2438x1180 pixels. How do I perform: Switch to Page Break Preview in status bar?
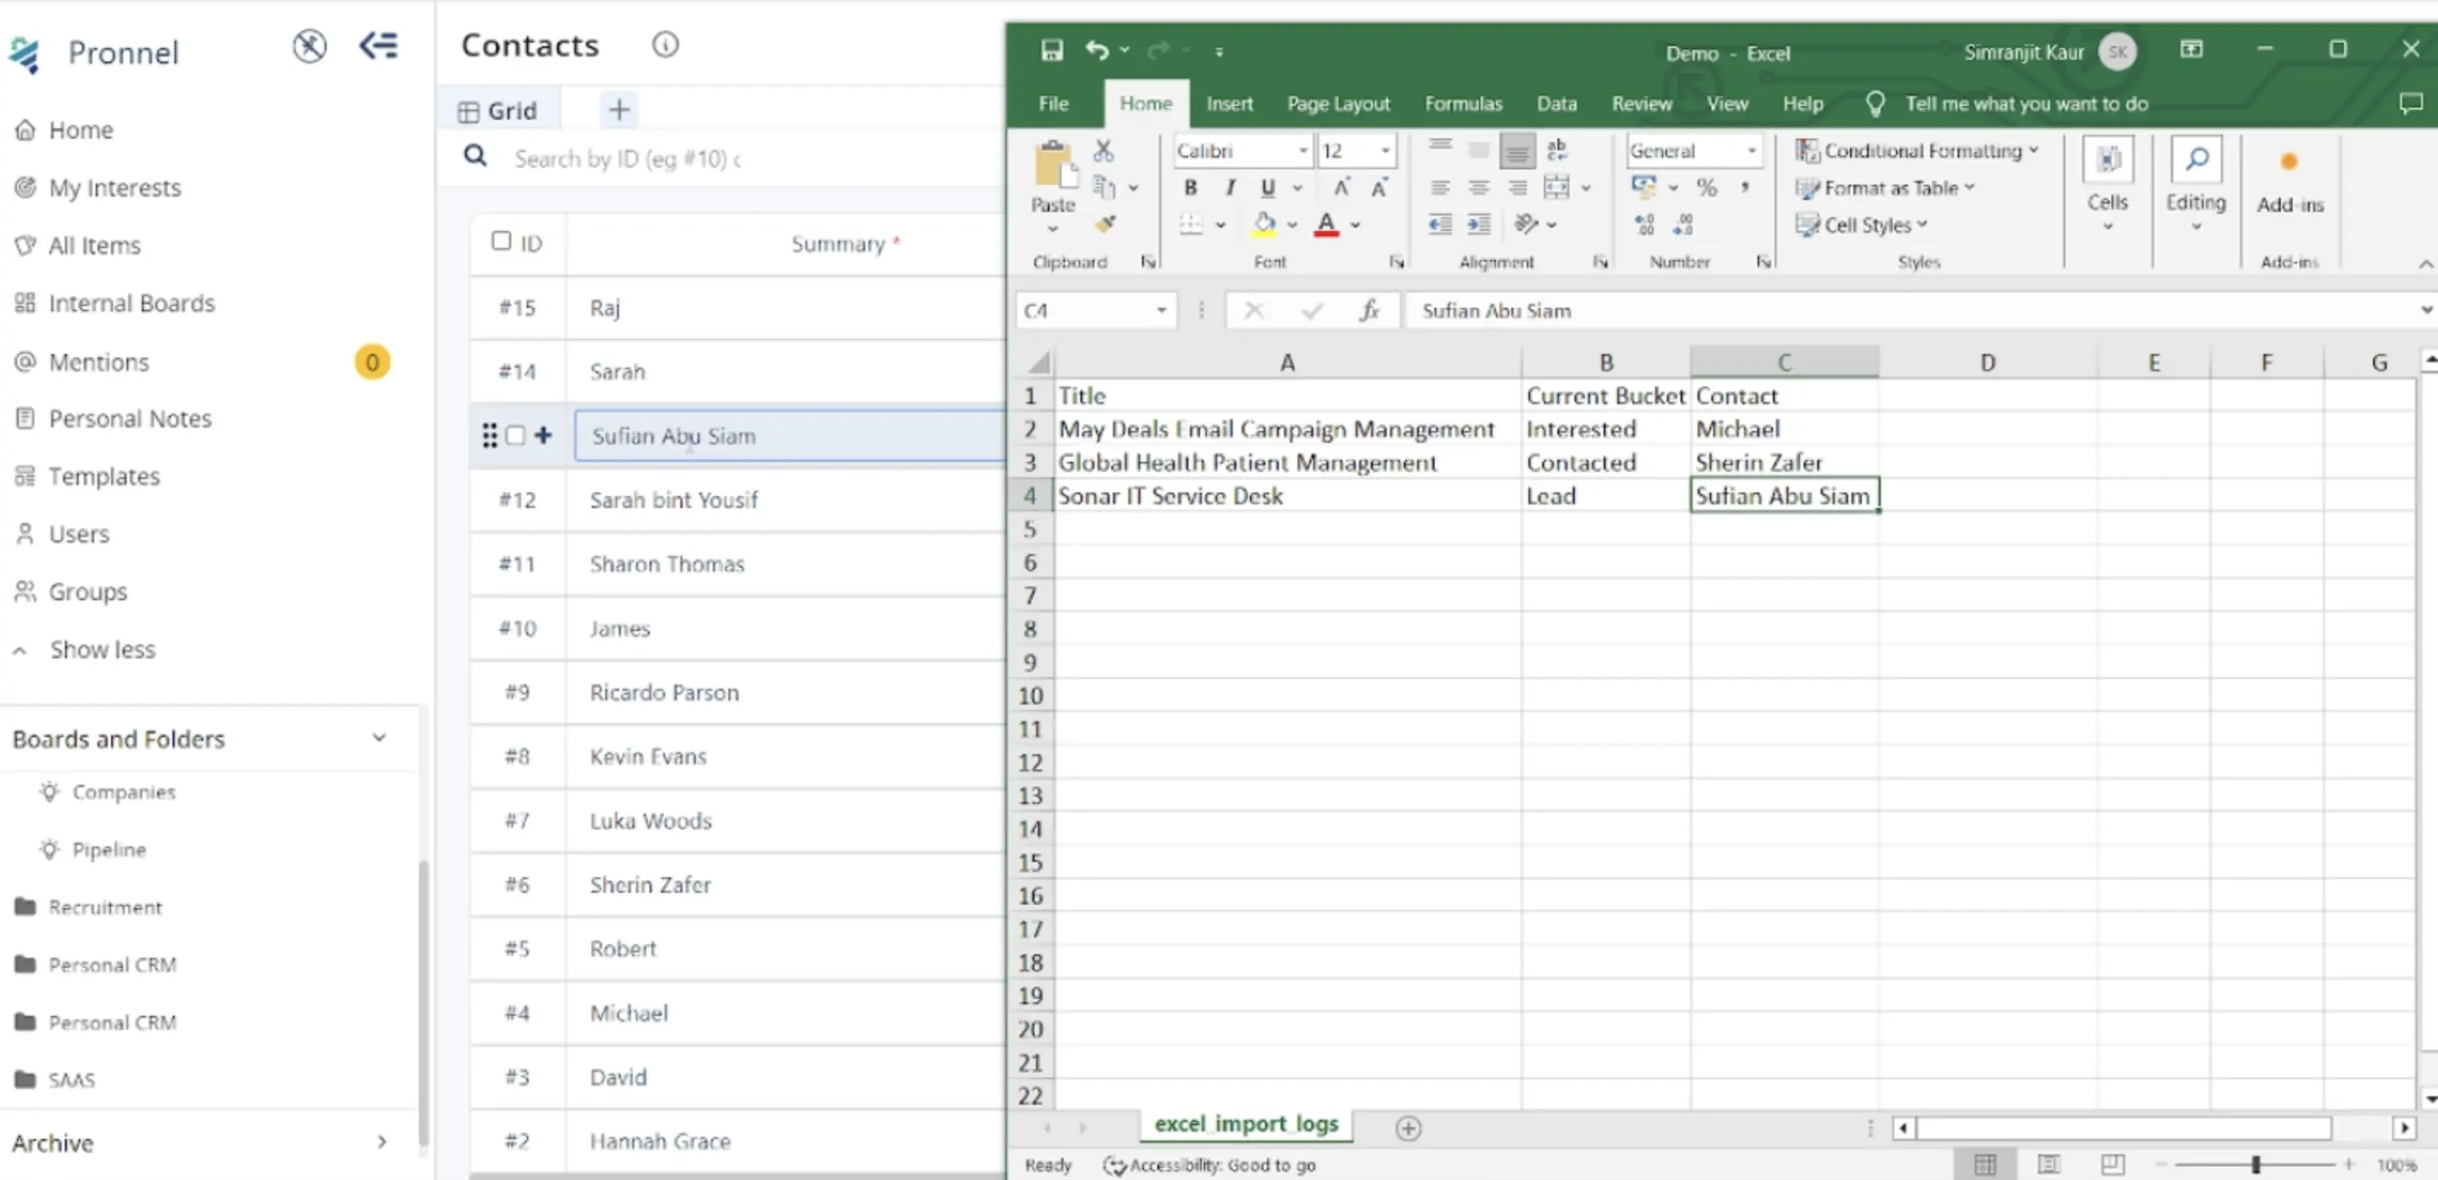[2112, 1164]
